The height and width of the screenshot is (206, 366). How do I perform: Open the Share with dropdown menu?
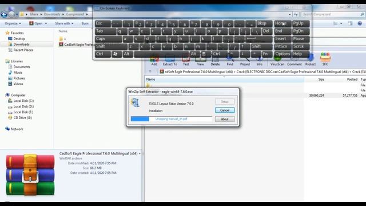coord(64,23)
